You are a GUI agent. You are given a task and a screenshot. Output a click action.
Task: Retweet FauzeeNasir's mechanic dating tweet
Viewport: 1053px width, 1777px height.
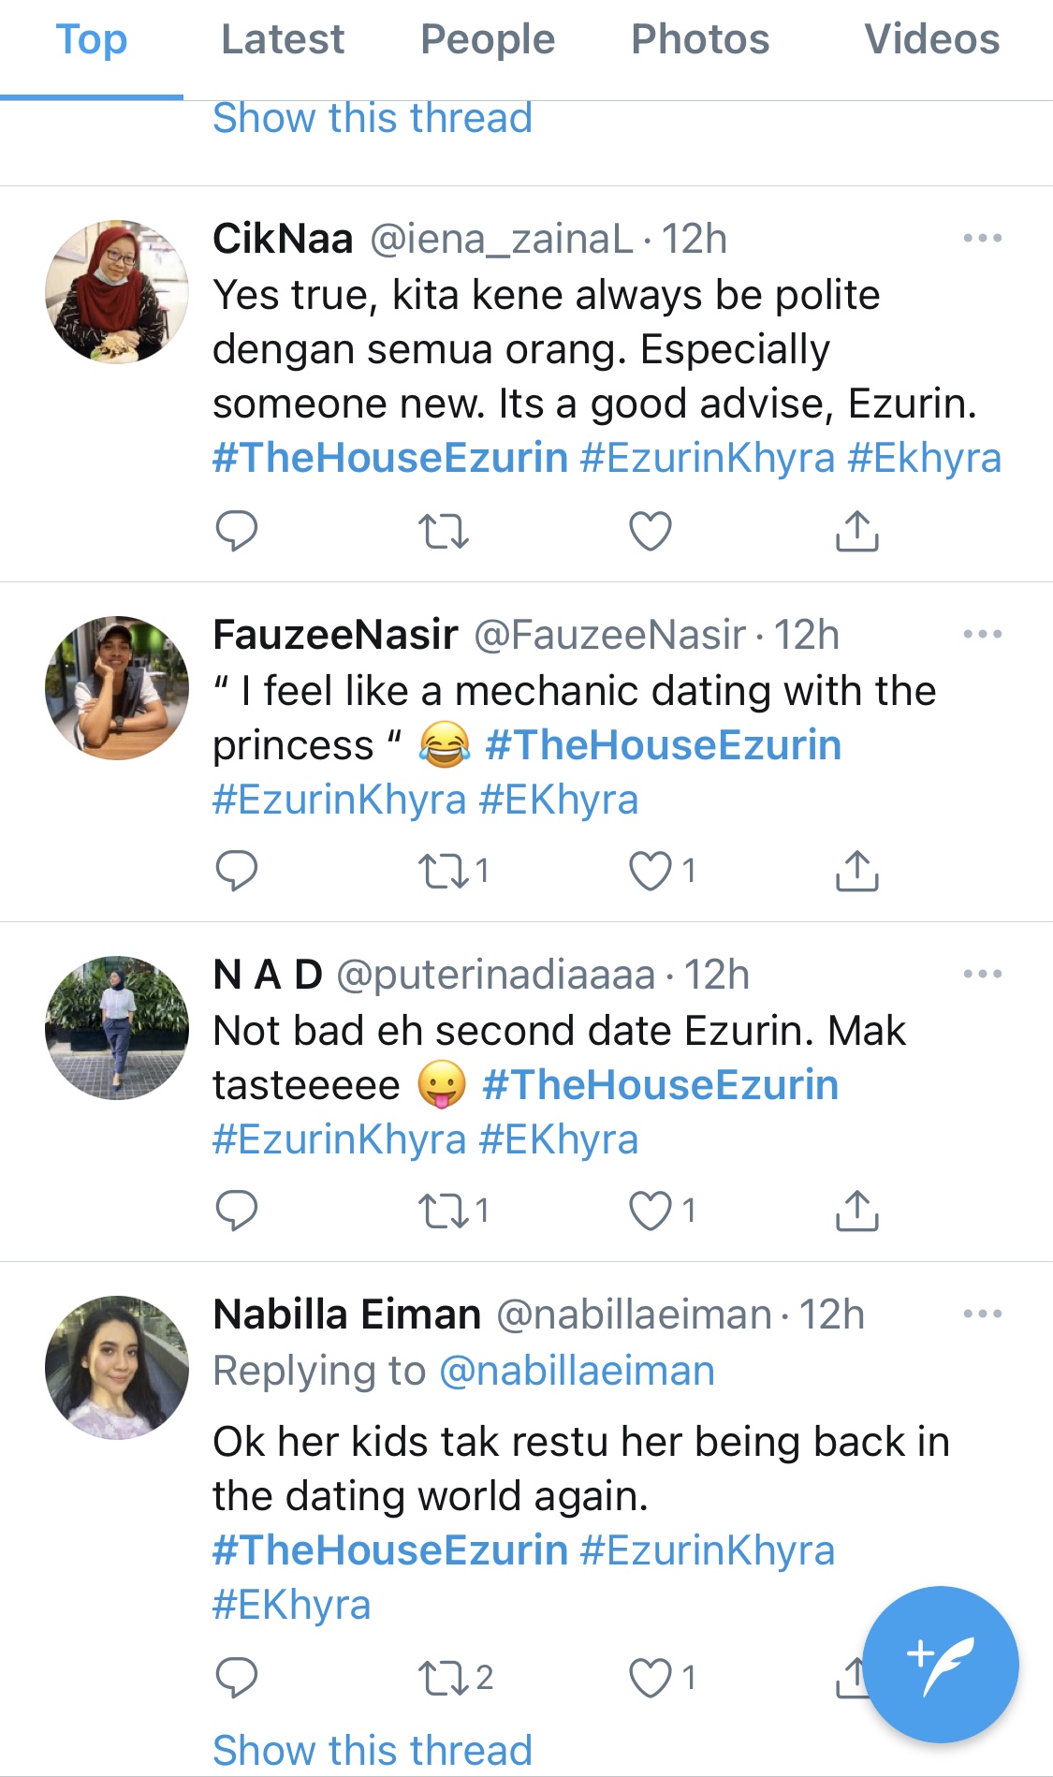click(443, 871)
